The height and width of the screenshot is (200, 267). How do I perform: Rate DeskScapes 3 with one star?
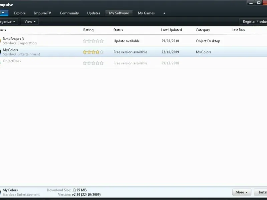coord(85,41)
